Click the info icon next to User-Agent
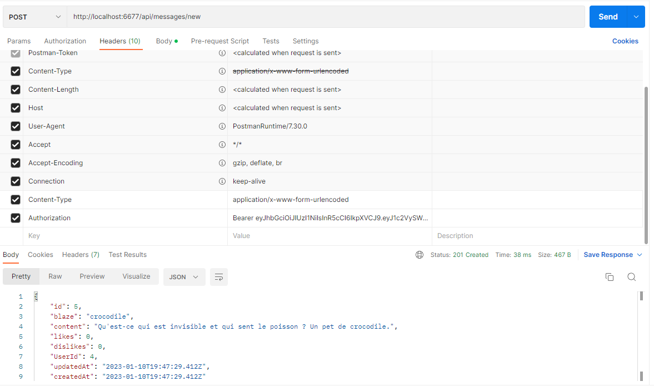 pos(222,126)
